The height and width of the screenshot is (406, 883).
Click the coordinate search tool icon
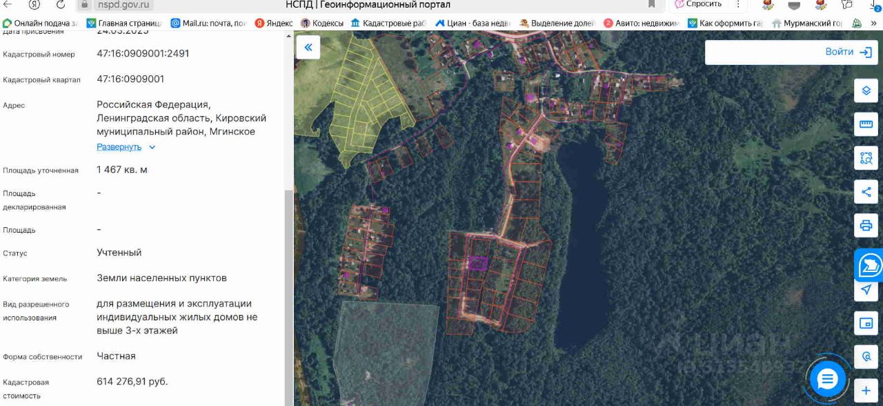tap(866, 357)
